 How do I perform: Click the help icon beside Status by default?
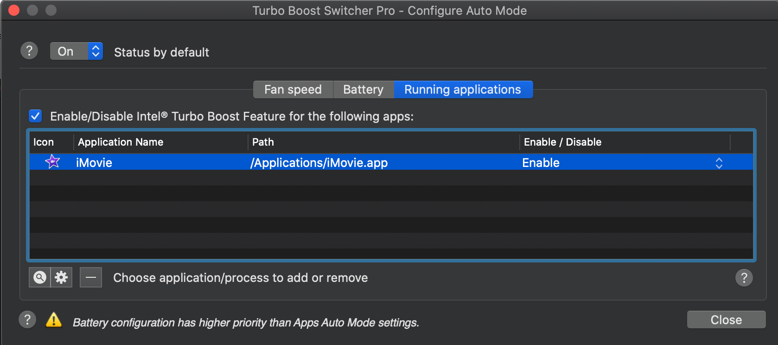[x=29, y=51]
